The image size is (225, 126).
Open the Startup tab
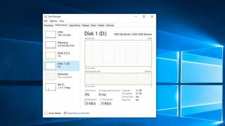tap(85, 25)
